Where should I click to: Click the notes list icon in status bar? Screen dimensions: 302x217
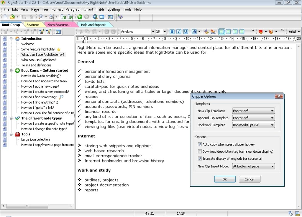point(297,213)
